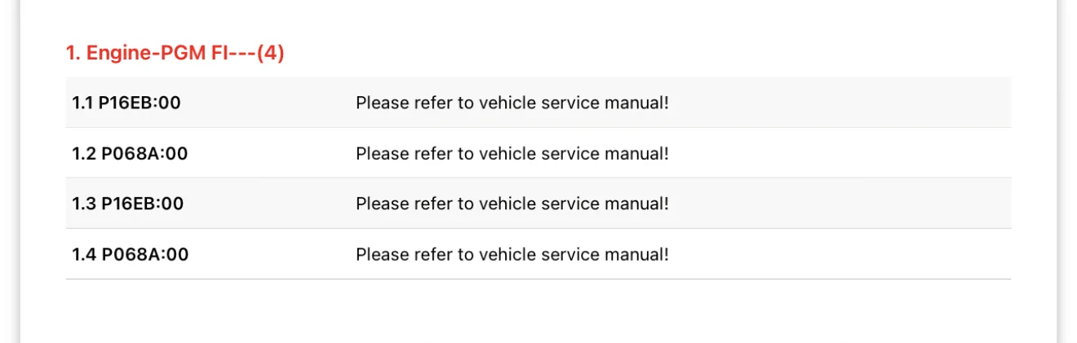This screenshot has width=1077, height=343.
Task: Select fault code 1.2 P068A:00
Action: click(130, 153)
